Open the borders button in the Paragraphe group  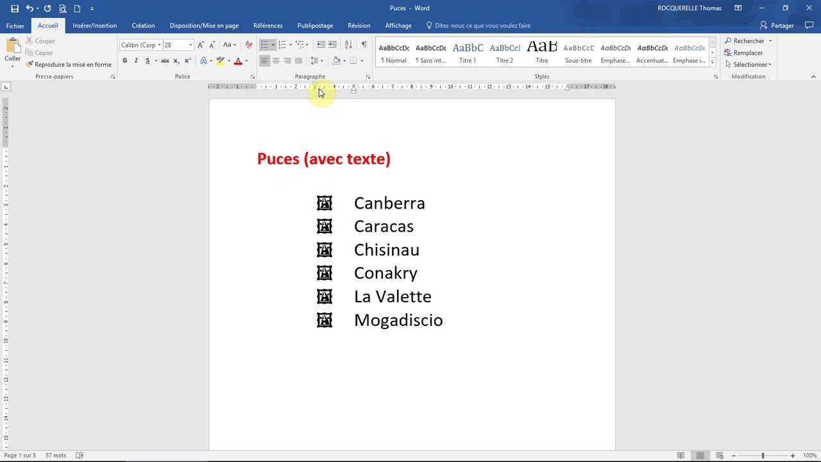(353, 61)
